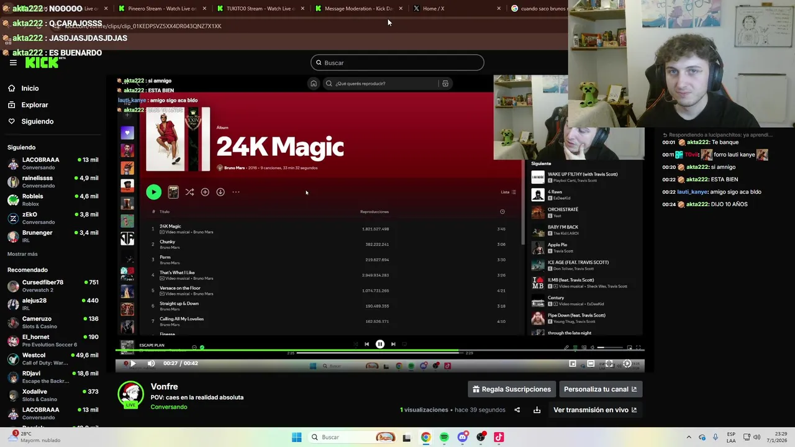795x447 pixels.
Task: Click the green Spotify play button in the video
Action: [153, 192]
